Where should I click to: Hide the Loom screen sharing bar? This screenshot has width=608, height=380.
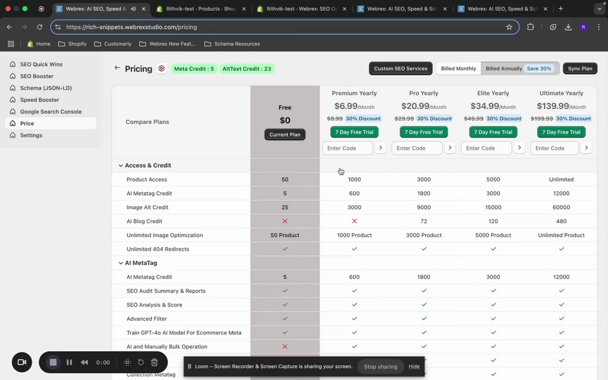click(414, 366)
